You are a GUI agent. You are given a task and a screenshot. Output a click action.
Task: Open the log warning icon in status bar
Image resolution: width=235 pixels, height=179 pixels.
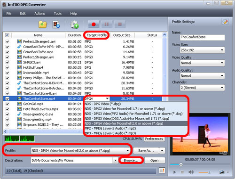click(x=162, y=171)
